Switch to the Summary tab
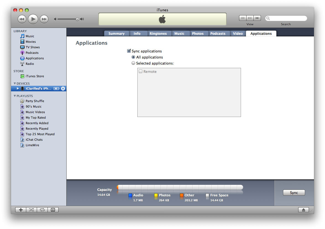Image resolution: width=325 pixels, height=229 pixels. coord(117,33)
